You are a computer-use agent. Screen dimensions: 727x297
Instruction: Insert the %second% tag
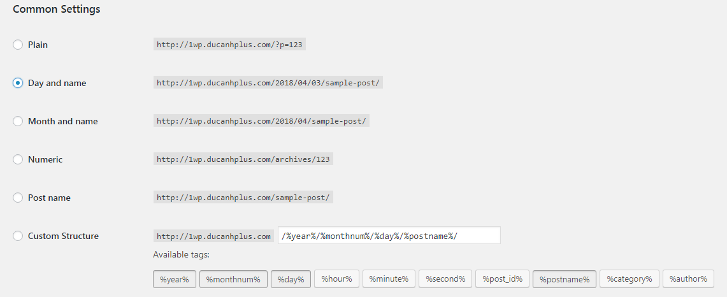pyautogui.click(x=445, y=279)
